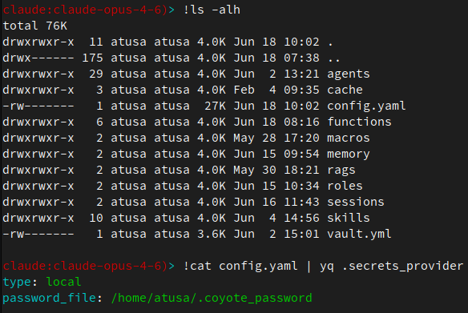Click config.yaml in the listing

pos(366,106)
